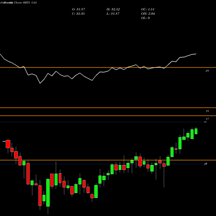Click the end of the white indicator line
The image size is (216, 216).
[196, 54]
